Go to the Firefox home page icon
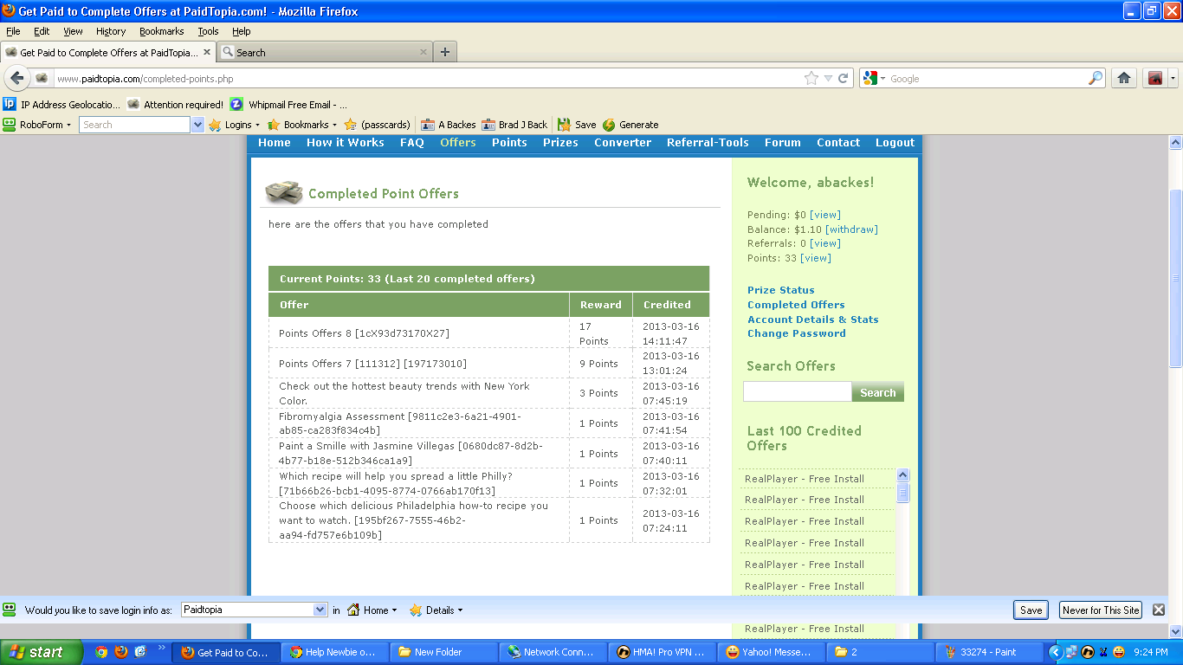Viewport: 1183px width, 665px height. [1124, 78]
